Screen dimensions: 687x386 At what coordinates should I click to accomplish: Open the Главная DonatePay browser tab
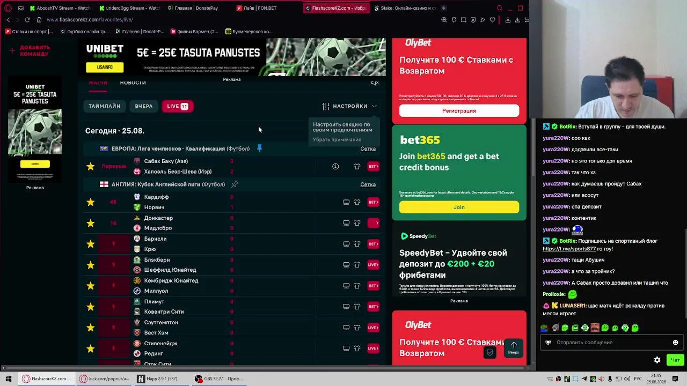[x=193, y=8]
